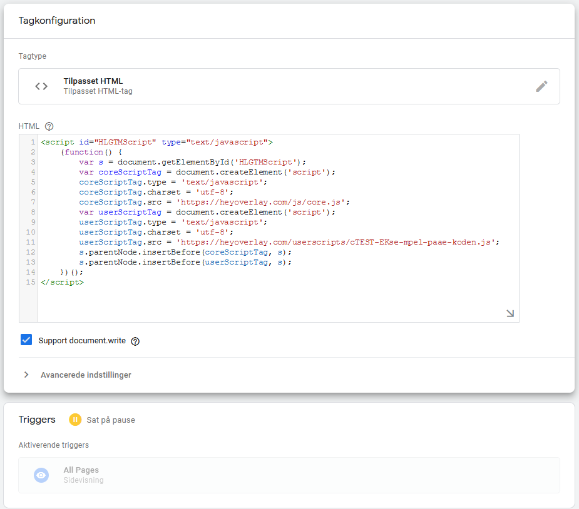579x509 pixels.
Task: Open help icon next to Support document.write
Action: [136, 341]
